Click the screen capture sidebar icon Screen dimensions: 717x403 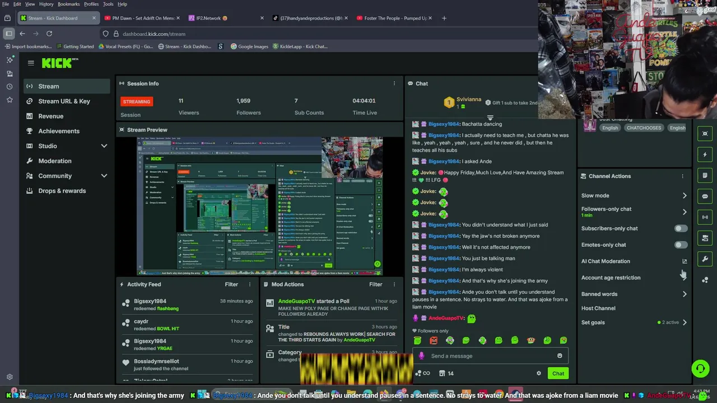705,134
